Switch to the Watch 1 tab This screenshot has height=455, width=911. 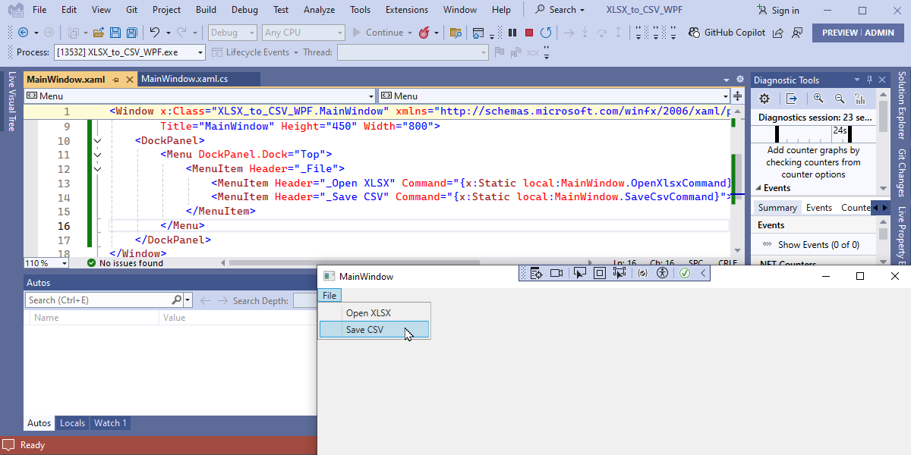coord(110,423)
